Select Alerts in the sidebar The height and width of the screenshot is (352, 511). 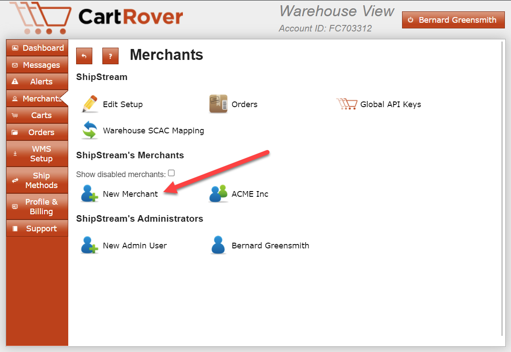click(37, 82)
